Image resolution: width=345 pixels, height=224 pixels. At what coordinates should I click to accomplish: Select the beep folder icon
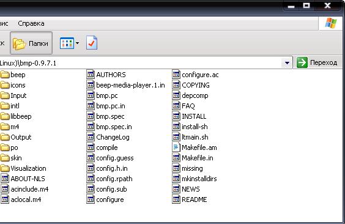point(5,75)
